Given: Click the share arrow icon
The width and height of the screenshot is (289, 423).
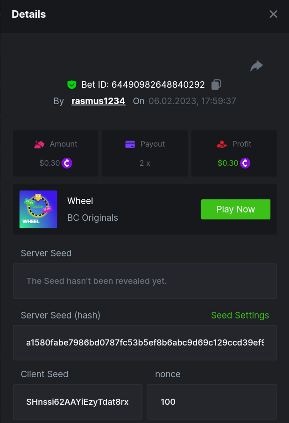Looking at the screenshot, I should tap(256, 66).
